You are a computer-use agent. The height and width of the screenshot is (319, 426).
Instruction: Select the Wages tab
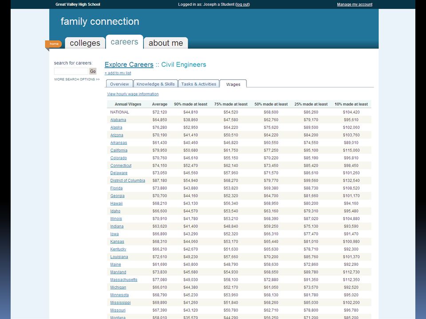233,84
